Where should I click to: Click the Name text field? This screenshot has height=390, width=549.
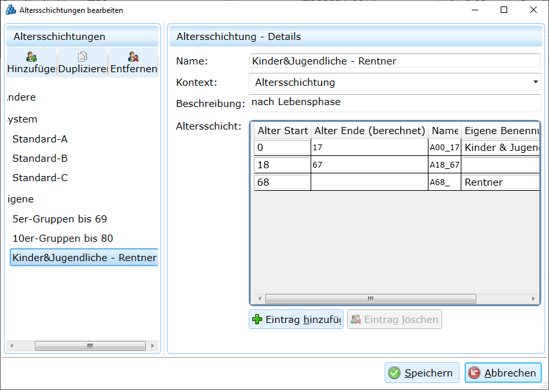tap(394, 61)
